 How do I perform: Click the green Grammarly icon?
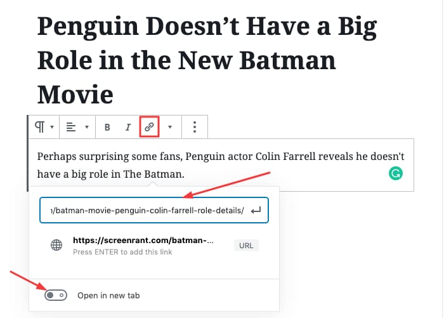point(396,173)
